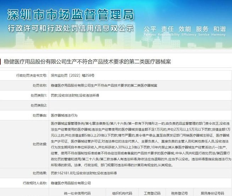Click the 效能 Efficiency slogan text
The width and height of the screenshot is (232, 196).
point(189,31)
